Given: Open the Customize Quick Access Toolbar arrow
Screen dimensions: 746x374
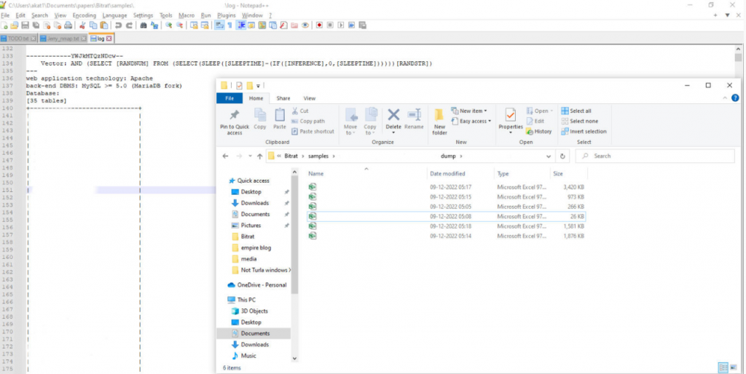Looking at the screenshot, I should click(x=259, y=86).
